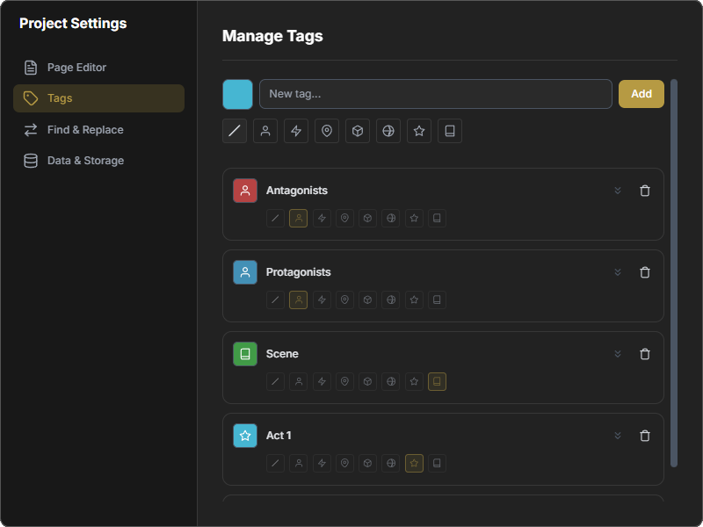Expand the Antagonists tag options
Screen dimensions: 703x527
pyautogui.click(x=618, y=190)
